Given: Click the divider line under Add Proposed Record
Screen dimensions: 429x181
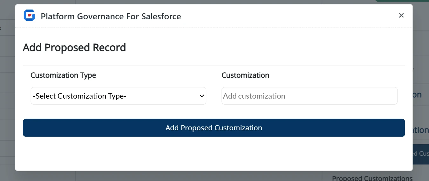Looking at the screenshot, I should pyautogui.click(x=214, y=66).
